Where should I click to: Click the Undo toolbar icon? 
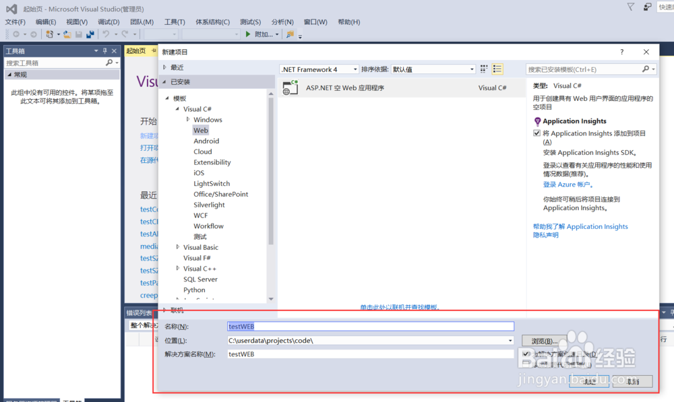coord(106,34)
